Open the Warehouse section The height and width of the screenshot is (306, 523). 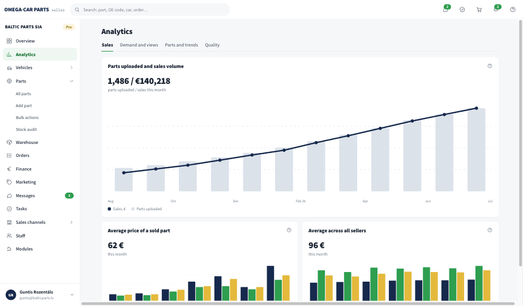click(x=40, y=142)
